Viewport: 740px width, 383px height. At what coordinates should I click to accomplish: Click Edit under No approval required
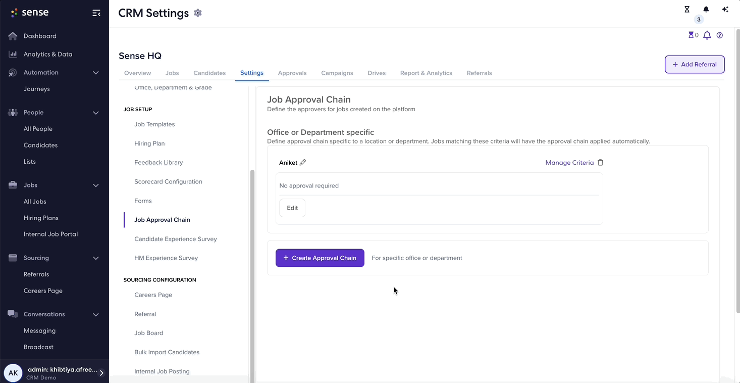pos(292,208)
